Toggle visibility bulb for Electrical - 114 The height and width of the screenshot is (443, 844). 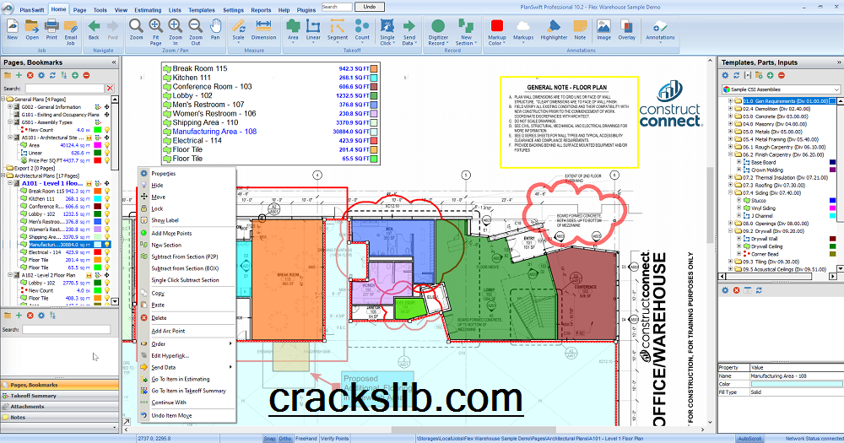[x=106, y=252]
